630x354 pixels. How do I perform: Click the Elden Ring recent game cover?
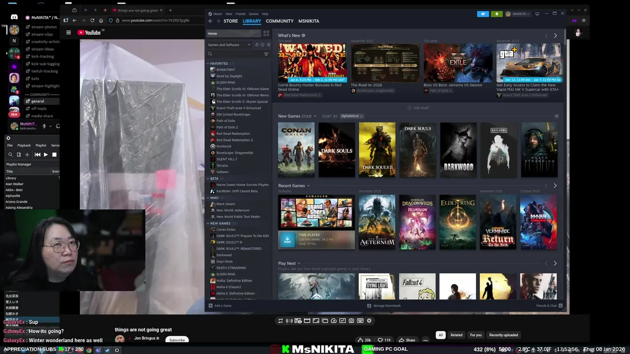458,222
